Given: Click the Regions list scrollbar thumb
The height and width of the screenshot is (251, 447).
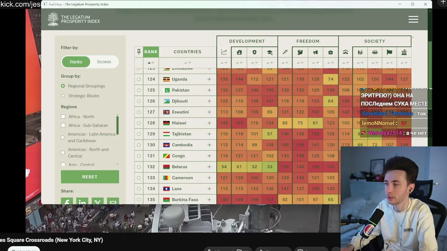Looking at the screenshot, I should pyautogui.click(x=117, y=125).
